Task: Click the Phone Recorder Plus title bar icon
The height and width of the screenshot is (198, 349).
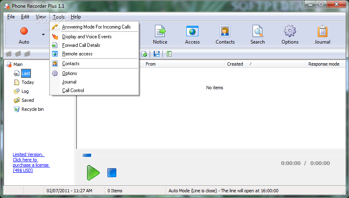Action: (7, 6)
